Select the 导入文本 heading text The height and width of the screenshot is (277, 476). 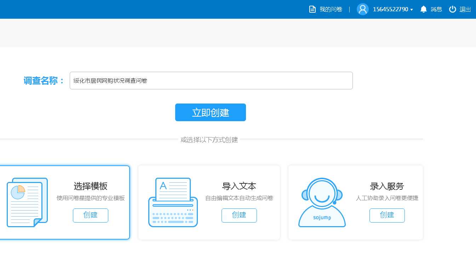(239, 186)
